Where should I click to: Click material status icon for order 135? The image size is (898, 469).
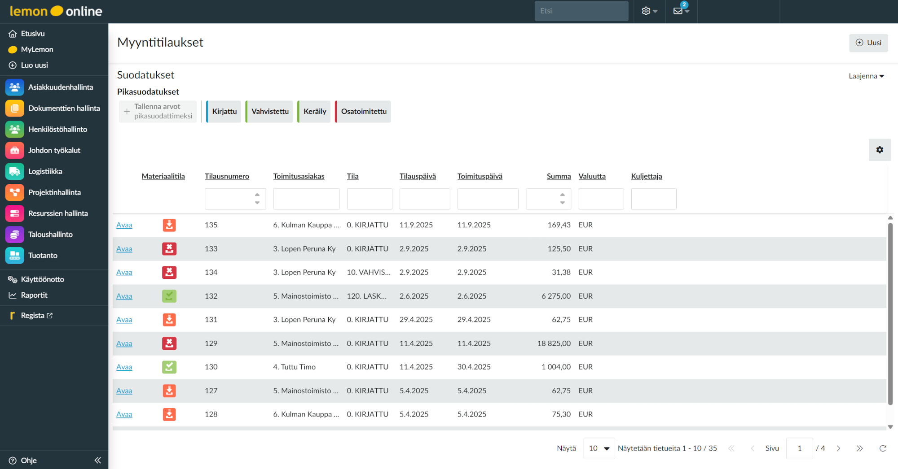click(169, 225)
